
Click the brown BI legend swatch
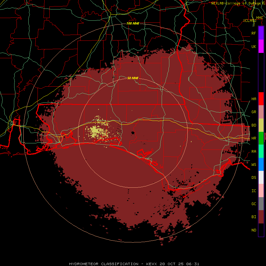261,217
